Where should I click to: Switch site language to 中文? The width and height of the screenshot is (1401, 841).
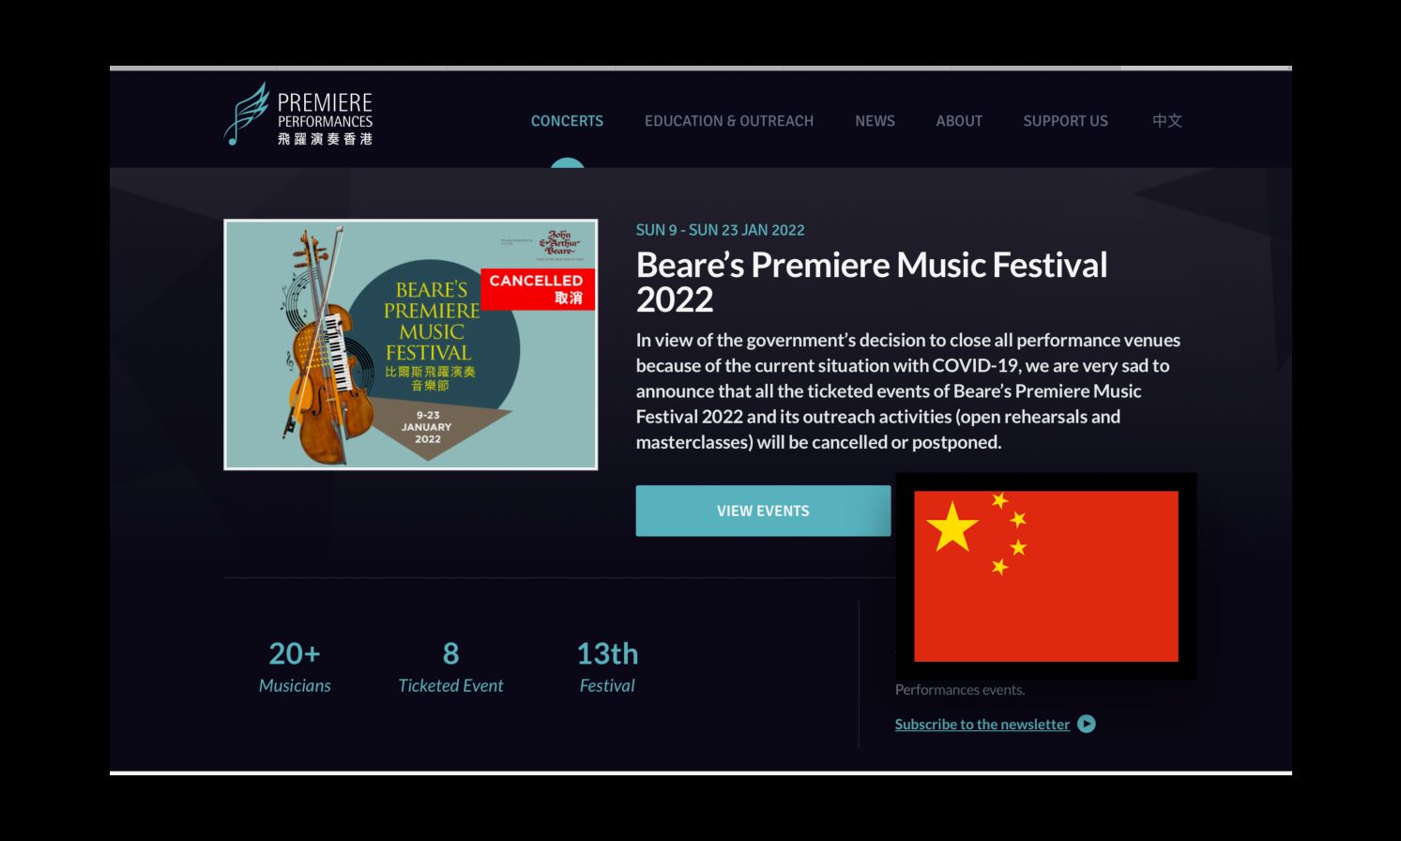[x=1167, y=121]
